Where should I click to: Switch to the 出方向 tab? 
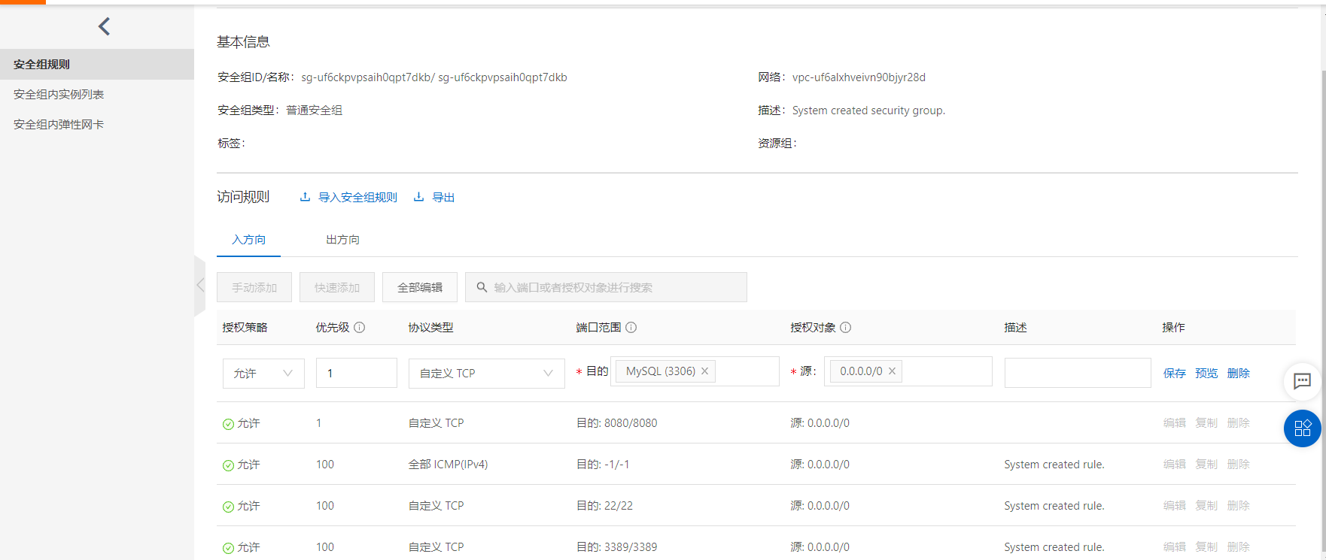tap(342, 240)
